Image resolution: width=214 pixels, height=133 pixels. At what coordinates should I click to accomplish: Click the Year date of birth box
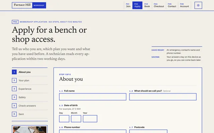[90, 119]
